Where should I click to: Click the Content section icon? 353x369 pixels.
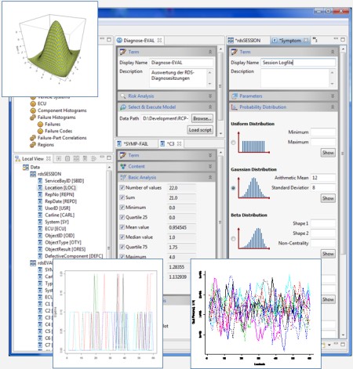click(123, 166)
